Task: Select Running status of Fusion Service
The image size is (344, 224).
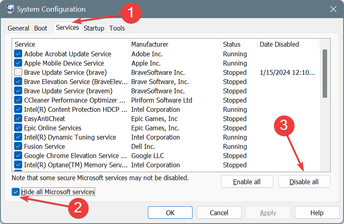Action: click(x=235, y=146)
